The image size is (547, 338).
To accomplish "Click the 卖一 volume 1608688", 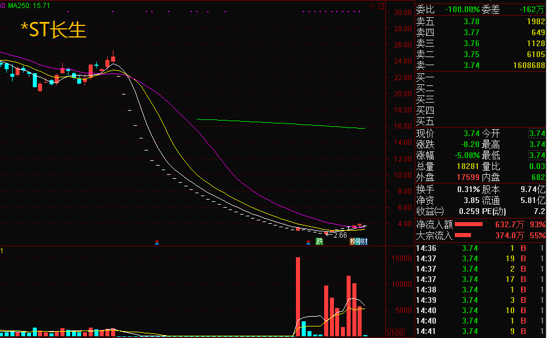I will click(x=529, y=65).
